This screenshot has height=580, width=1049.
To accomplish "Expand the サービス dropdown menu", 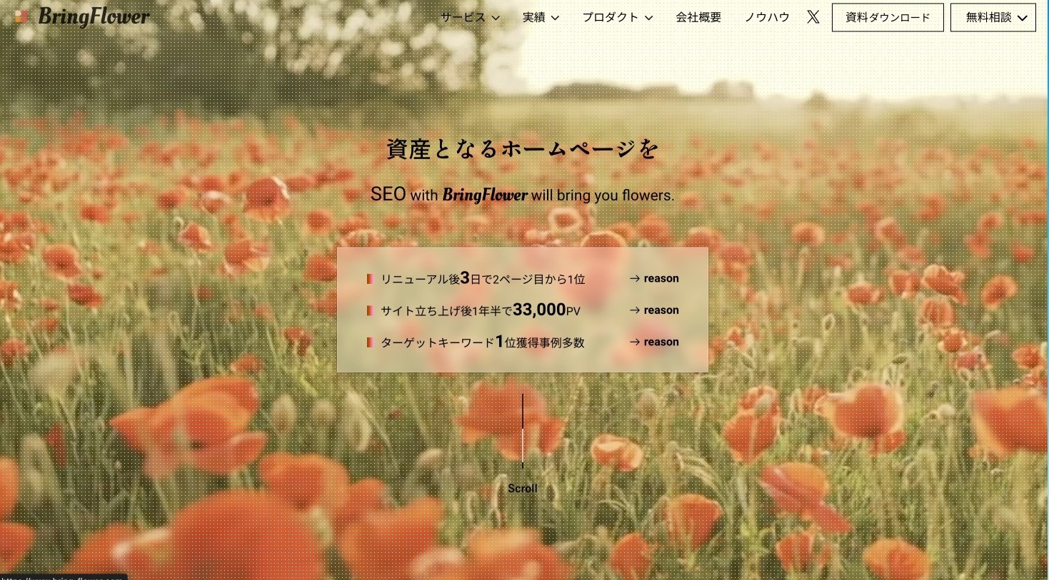I will (470, 17).
